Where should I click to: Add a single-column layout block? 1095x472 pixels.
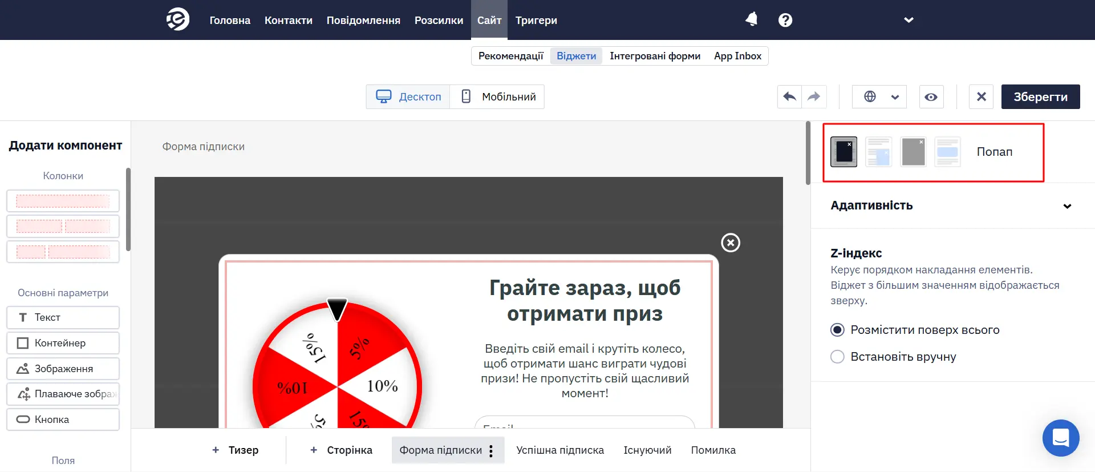pos(63,201)
